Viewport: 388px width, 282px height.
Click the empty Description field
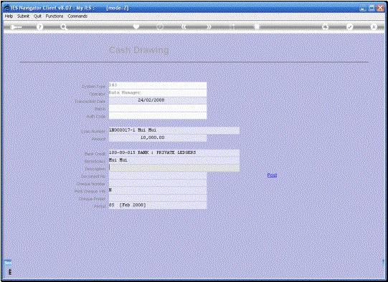click(174, 167)
